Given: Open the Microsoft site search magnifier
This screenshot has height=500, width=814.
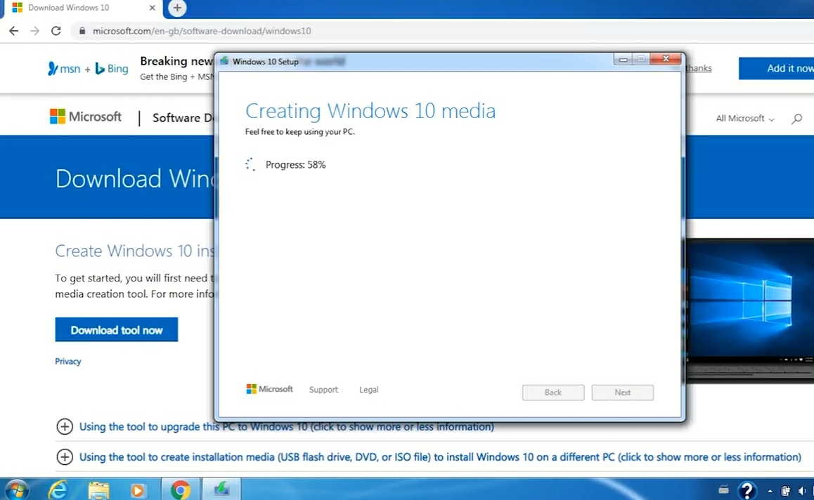Looking at the screenshot, I should point(796,119).
